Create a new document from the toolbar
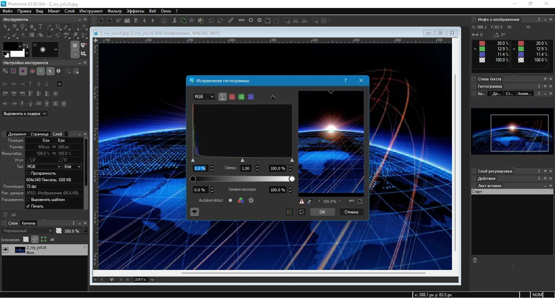The width and height of the screenshot is (555, 298). [x=101, y=20]
